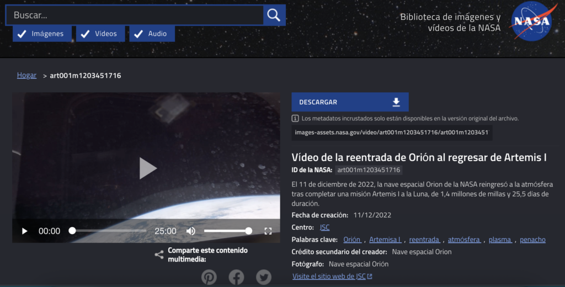Open the JSC center link
Image resolution: width=565 pixels, height=287 pixels.
(x=324, y=227)
